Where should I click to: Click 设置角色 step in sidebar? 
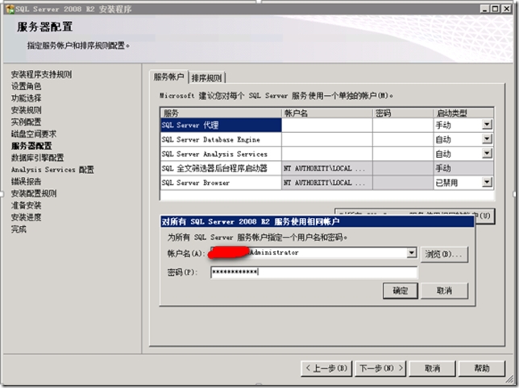(x=26, y=86)
